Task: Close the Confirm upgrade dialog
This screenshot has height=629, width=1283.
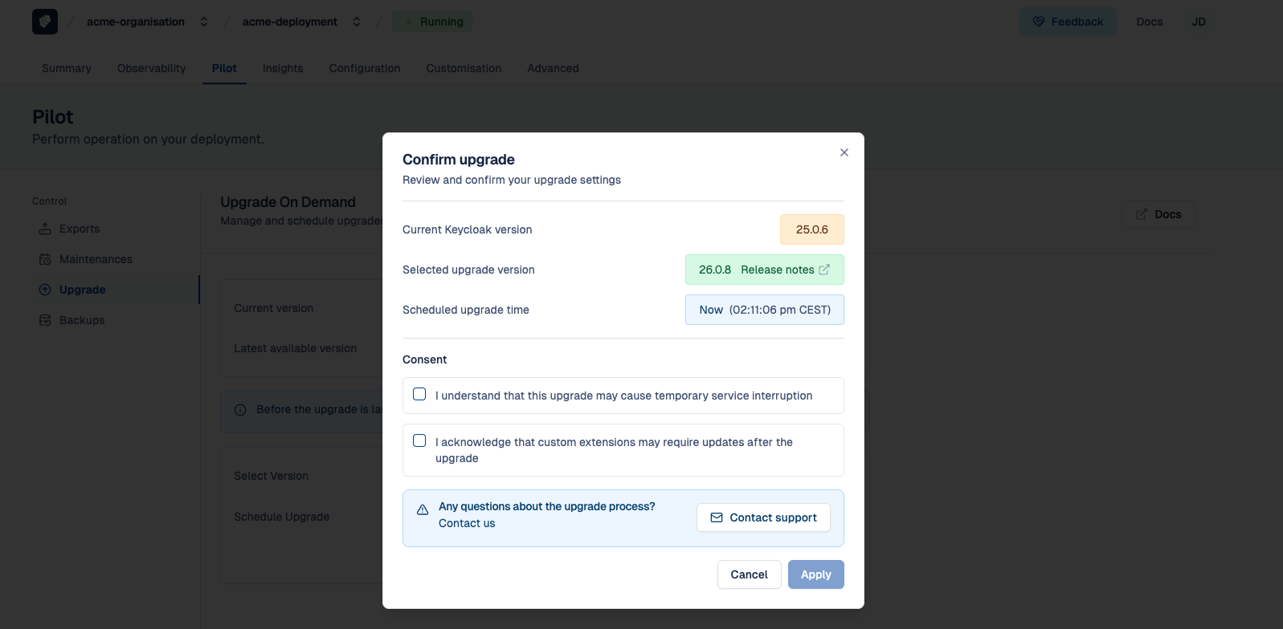Action: point(844,152)
